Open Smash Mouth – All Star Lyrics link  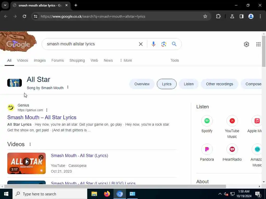(42, 117)
